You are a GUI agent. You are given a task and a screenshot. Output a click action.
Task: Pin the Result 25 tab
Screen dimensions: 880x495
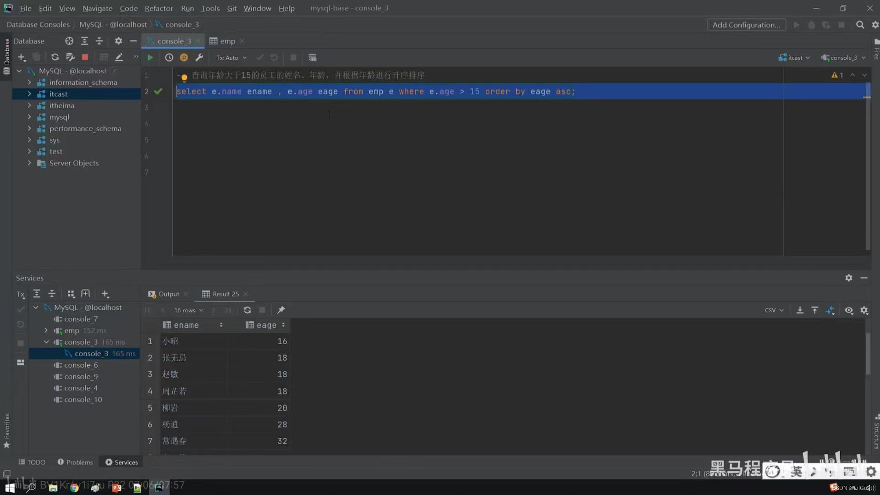click(281, 310)
